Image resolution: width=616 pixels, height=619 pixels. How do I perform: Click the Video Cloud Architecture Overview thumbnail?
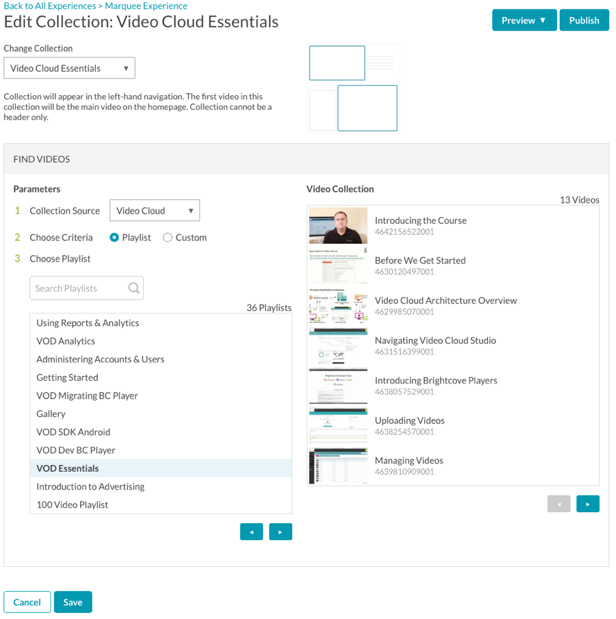pos(338,305)
